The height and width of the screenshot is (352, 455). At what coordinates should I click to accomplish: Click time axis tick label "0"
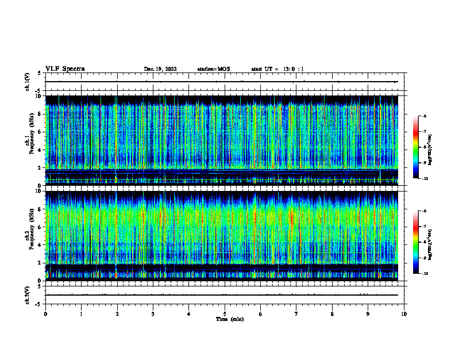pyautogui.click(x=45, y=314)
